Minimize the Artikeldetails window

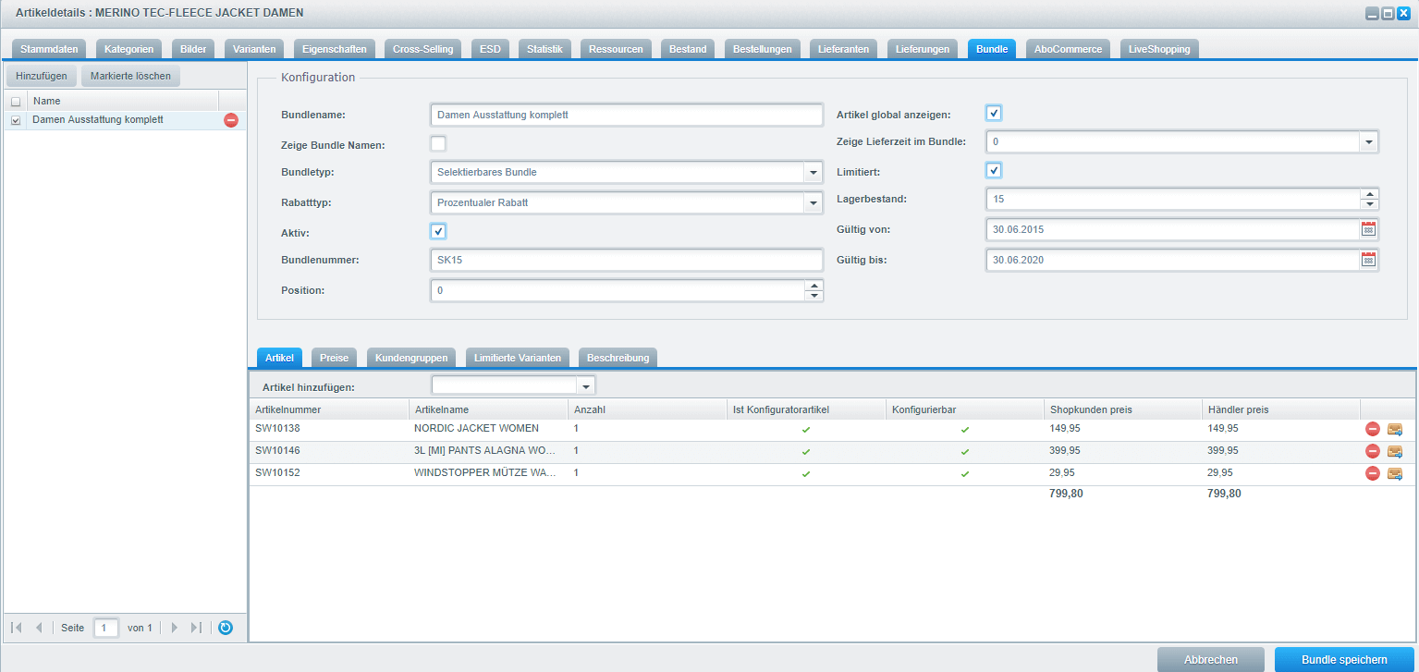(1373, 13)
